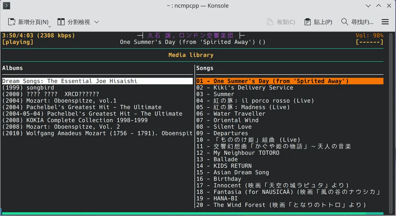Screen dimensions: 396x216
Task: Open the hamburger menu
Action: (x=385, y=22)
